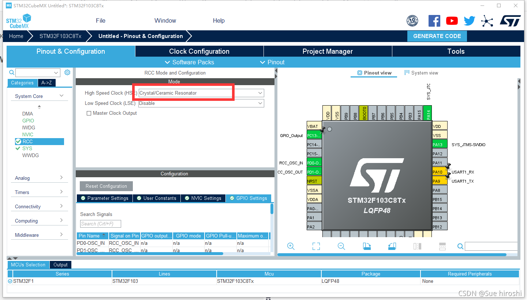Open the categories settings gear icon
Image resolution: width=527 pixels, height=300 pixels.
coord(67,72)
